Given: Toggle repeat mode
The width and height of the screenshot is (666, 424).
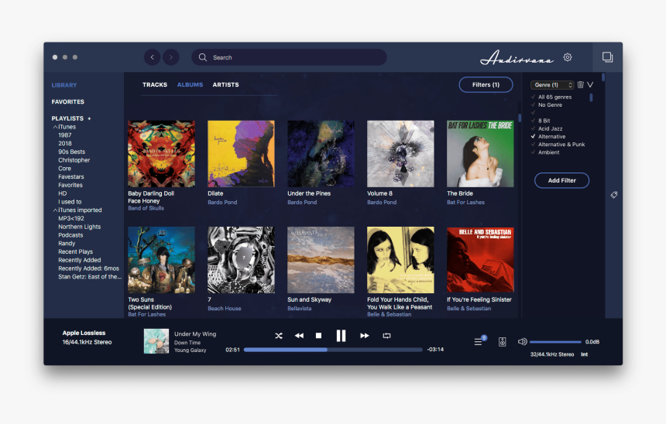Looking at the screenshot, I should pos(386,336).
